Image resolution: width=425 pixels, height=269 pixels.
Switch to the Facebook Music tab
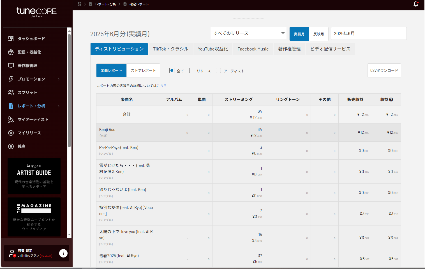coord(253,49)
